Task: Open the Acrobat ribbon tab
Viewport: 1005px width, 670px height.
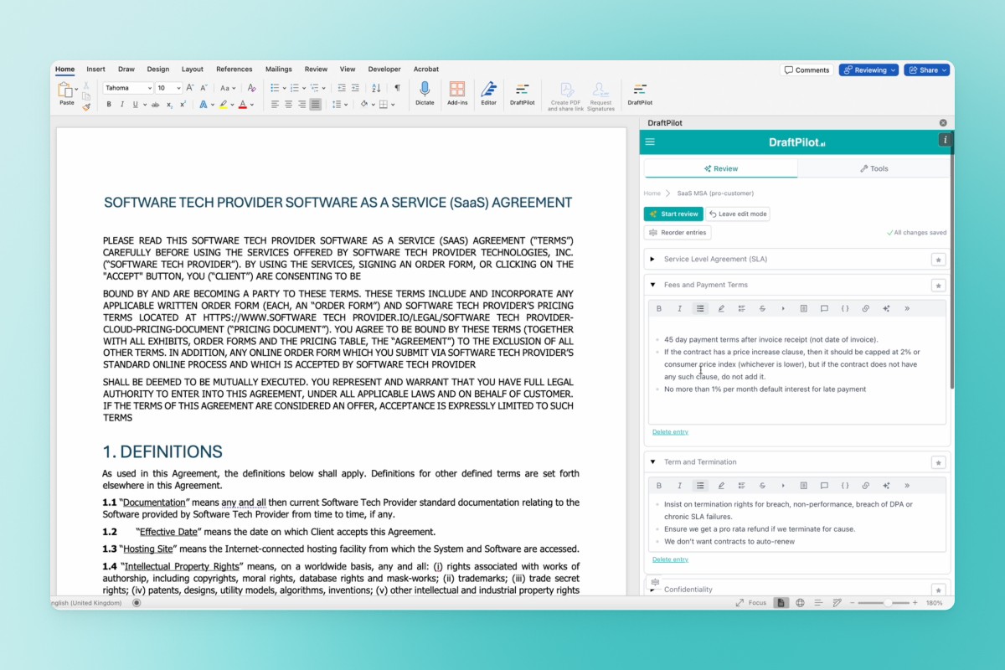Action: pos(426,70)
